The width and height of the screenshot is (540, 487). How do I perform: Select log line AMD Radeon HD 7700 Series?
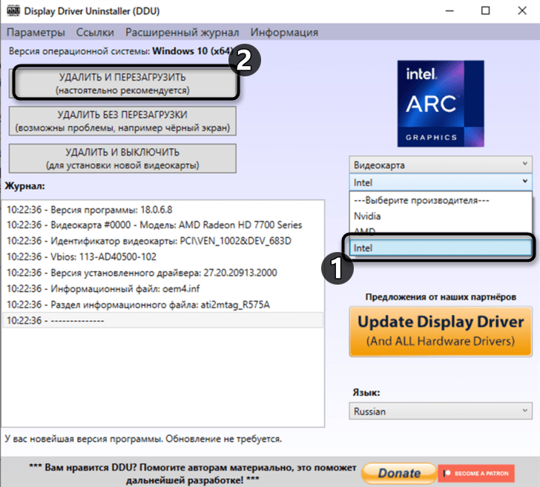[163, 225]
